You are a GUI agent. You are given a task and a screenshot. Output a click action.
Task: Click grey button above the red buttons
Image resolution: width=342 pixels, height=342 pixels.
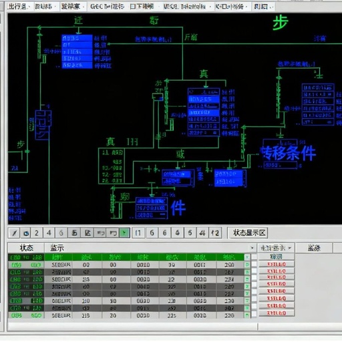click(x=277, y=256)
